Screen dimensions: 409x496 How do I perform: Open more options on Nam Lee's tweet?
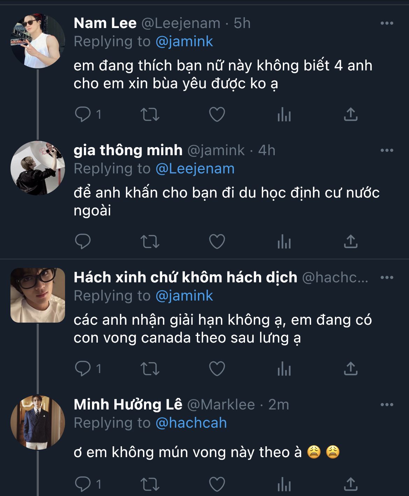387,23
